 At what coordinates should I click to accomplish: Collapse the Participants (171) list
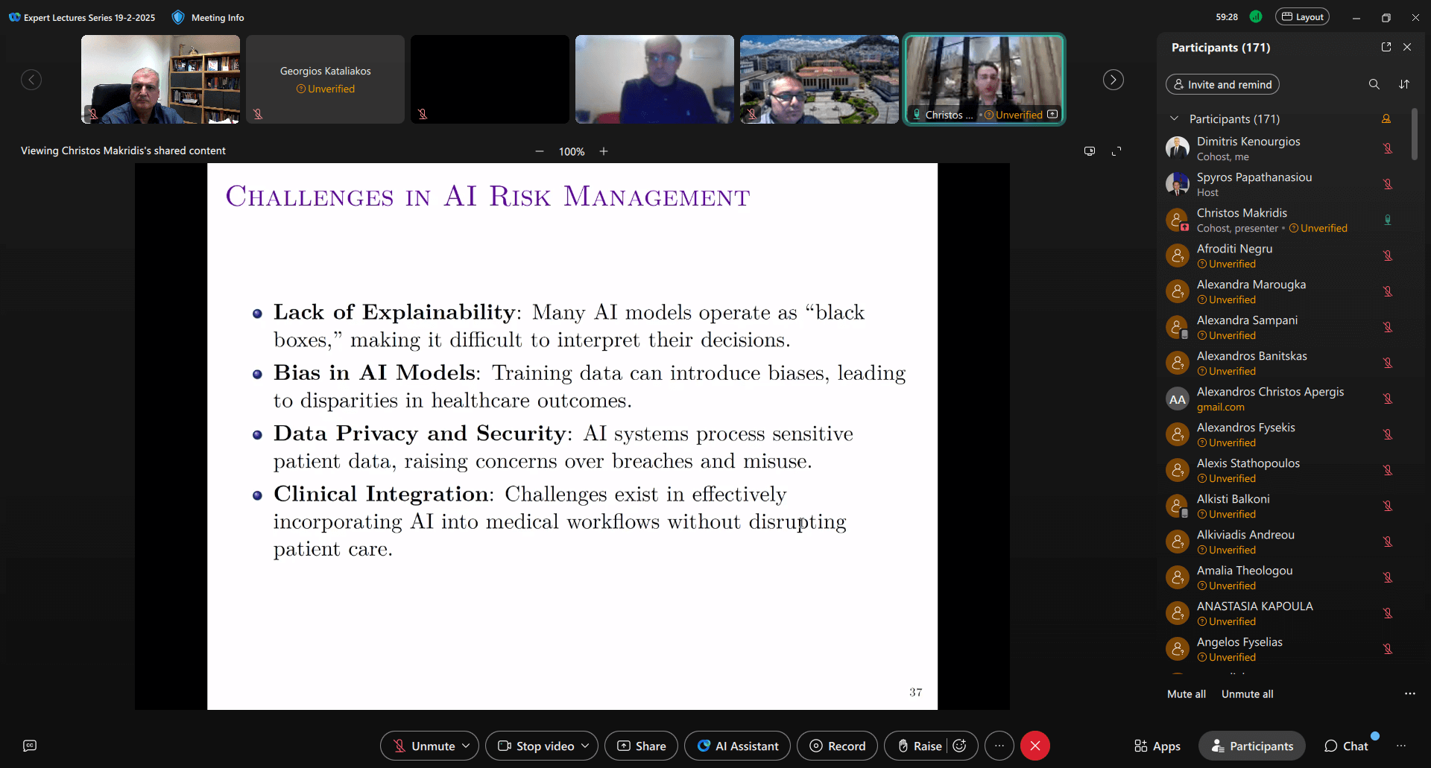click(1175, 118)
